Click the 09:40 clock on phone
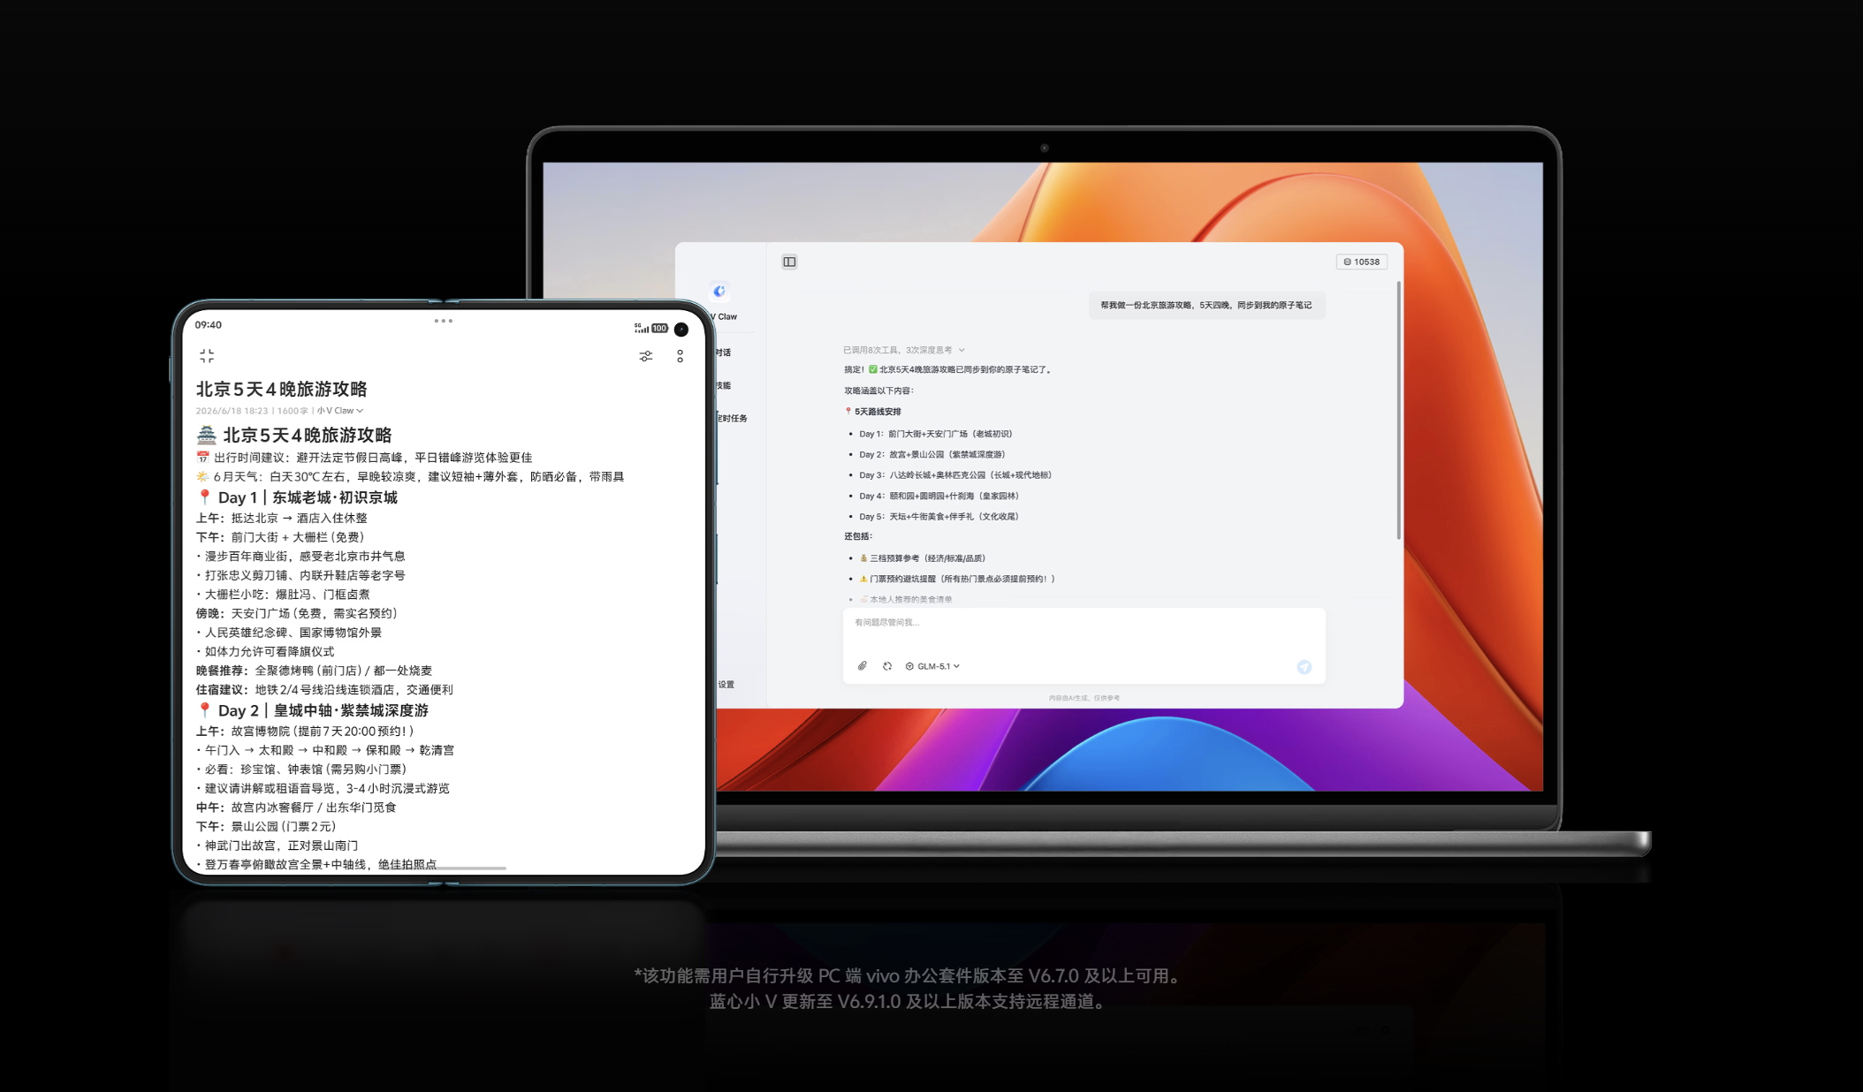1863x1092 pixels. tap(209, 324)
